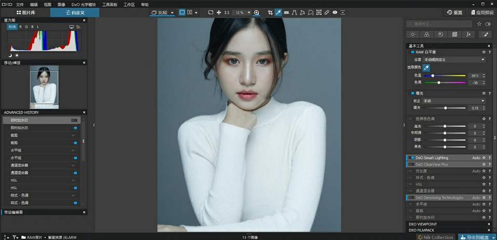Open the 图像 menu in the menu bar
The width and height of the screenshot is (497, 240).
pyautogui.click(x=61, y=4)
